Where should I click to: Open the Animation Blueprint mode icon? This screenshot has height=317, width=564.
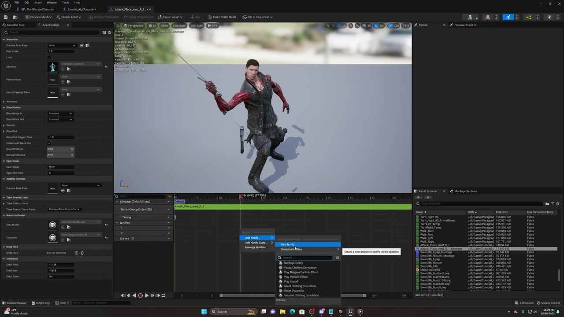click(x=529, y=17)
